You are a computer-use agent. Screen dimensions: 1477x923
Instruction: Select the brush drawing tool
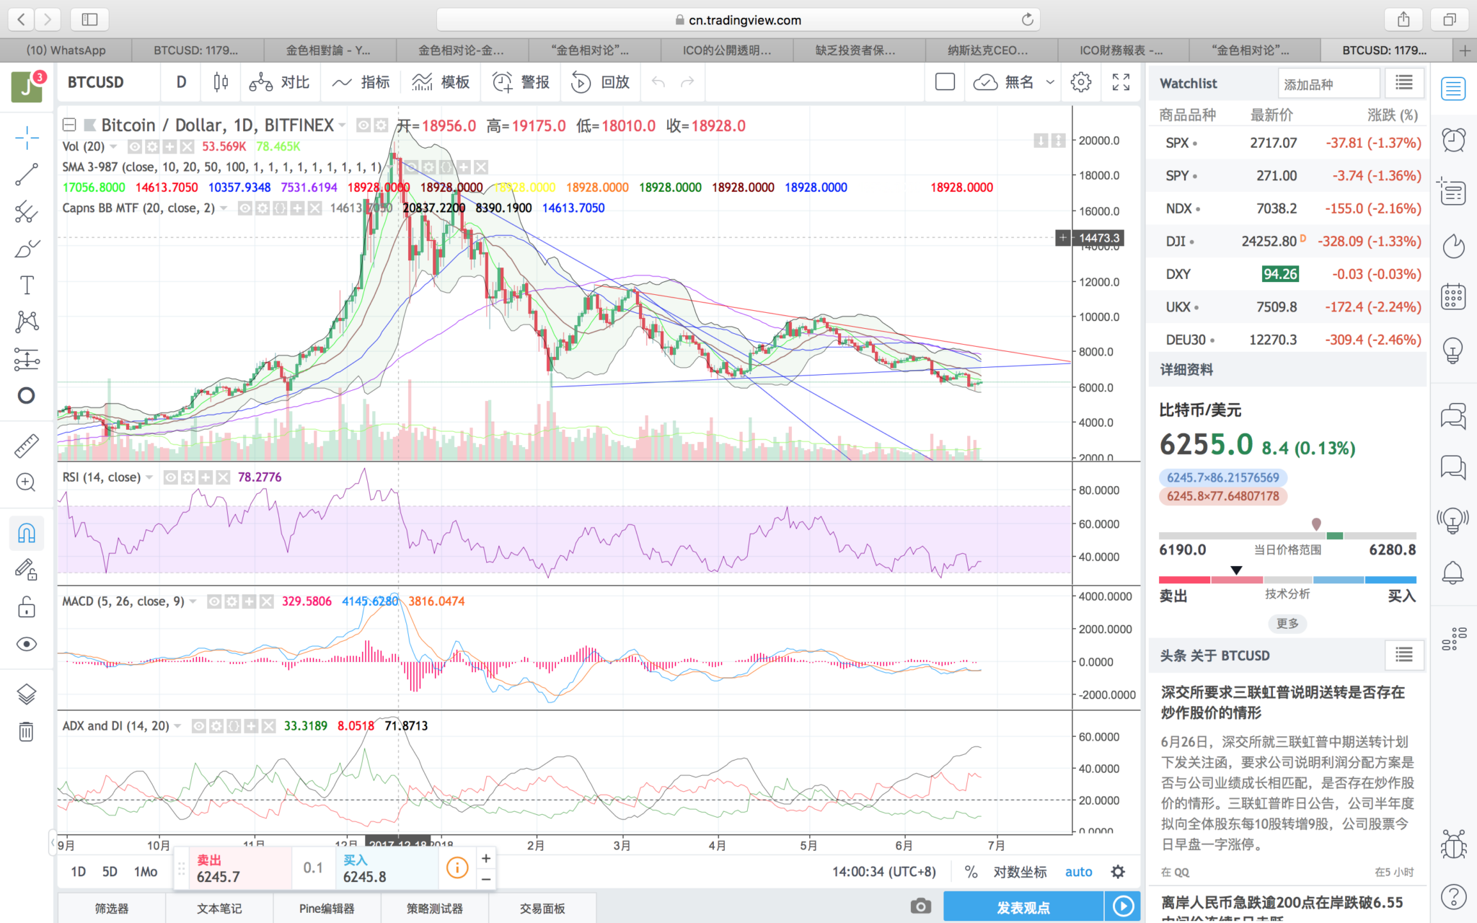[27, 249]
